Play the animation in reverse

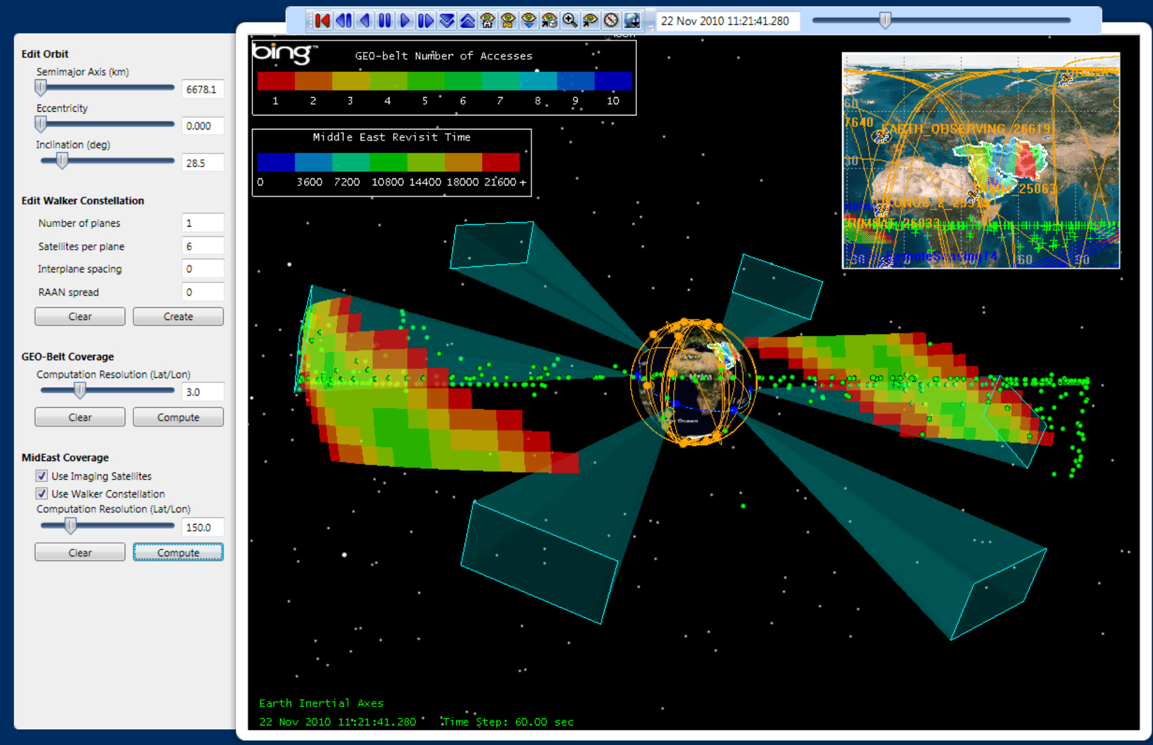[x=364, y=21]
